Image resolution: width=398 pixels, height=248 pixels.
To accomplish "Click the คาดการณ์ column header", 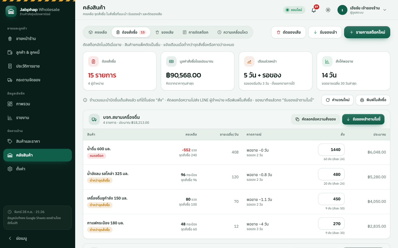I will click(x=254, y=134).
